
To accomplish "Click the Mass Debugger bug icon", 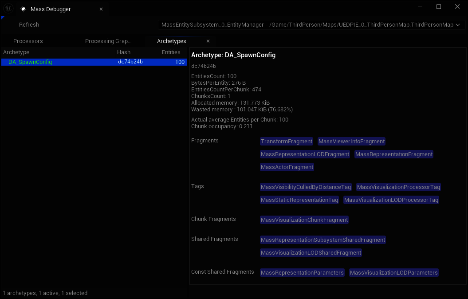I will pos(23,9).
